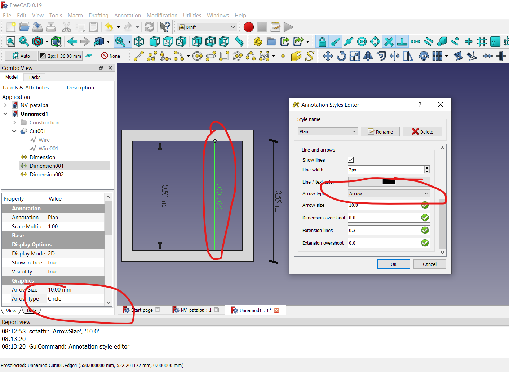This screenshot has width=509, height=372.
Task: Collapse the Cut001 tree item
Action: click(14, 131)
